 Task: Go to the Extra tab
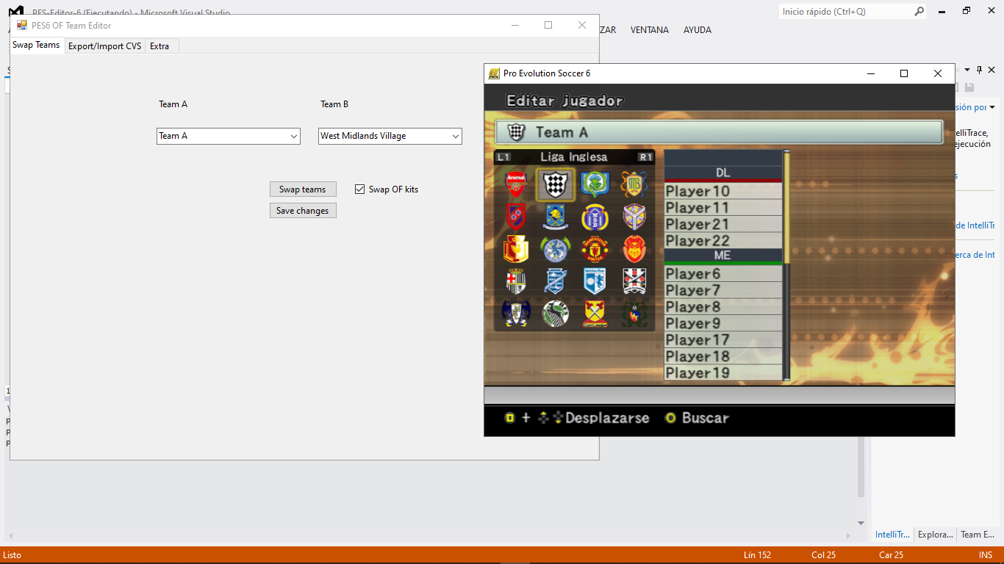pos(159,46)
